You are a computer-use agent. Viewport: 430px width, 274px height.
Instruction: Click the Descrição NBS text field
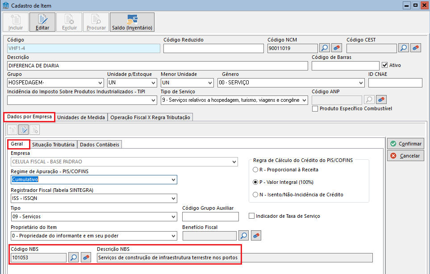pyautogui.click(x=235, y=257)
